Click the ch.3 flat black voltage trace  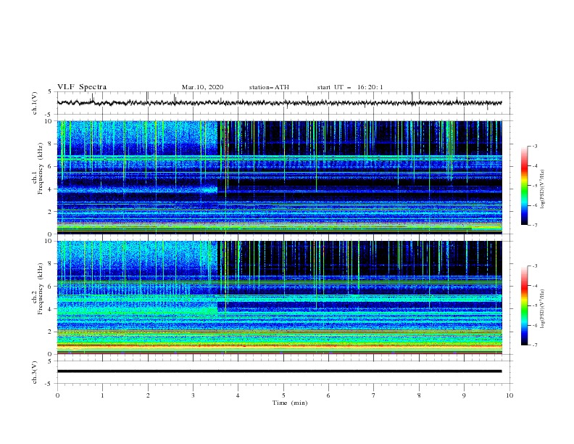pos(279,371)
